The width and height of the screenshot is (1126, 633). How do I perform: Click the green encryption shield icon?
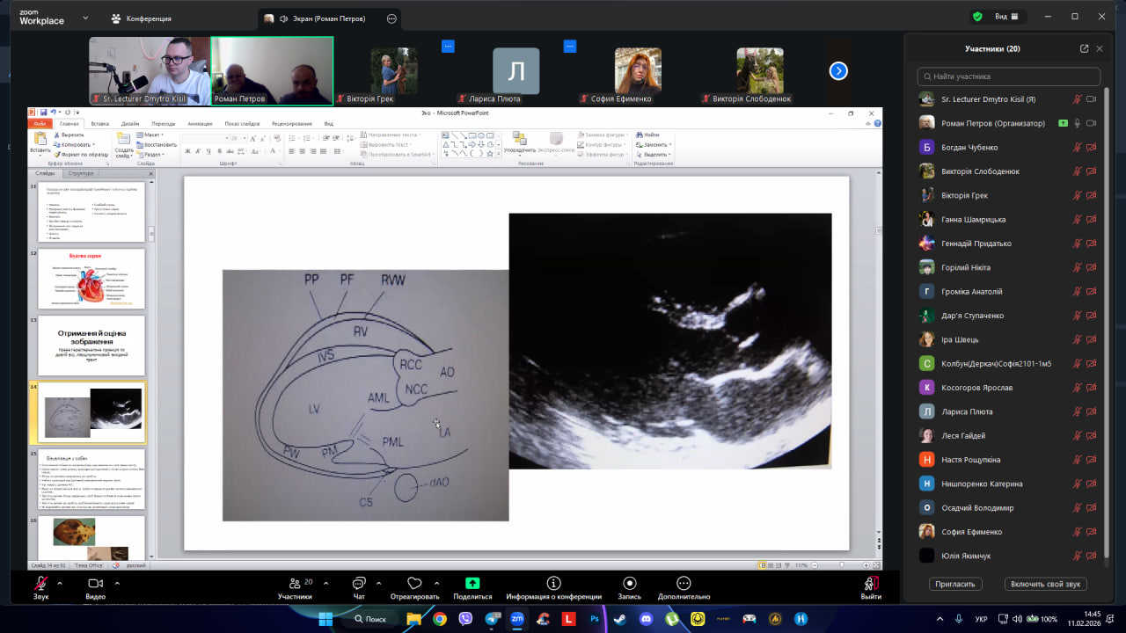tap(977, 17)
